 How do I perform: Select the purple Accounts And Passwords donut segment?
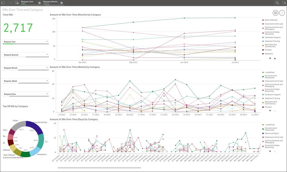coord(35,126)
